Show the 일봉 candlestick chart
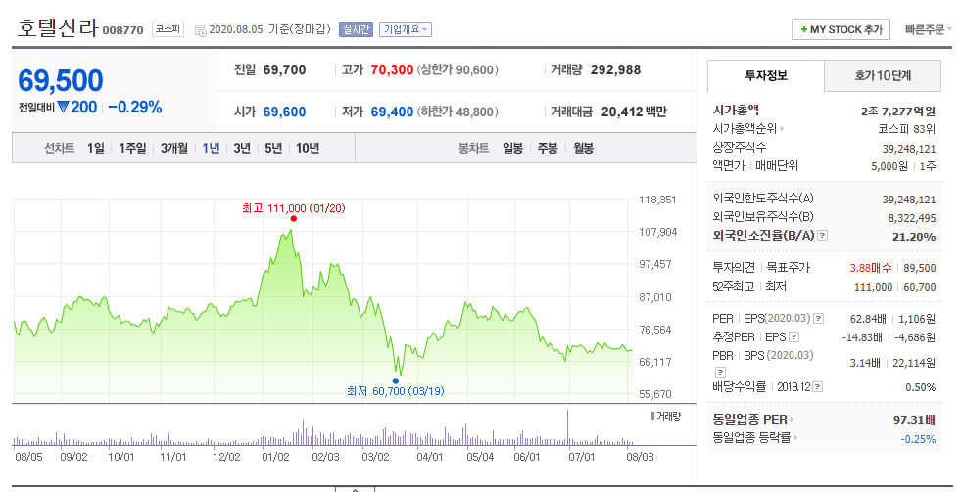The image size is (961, 492). coord(513,148)
